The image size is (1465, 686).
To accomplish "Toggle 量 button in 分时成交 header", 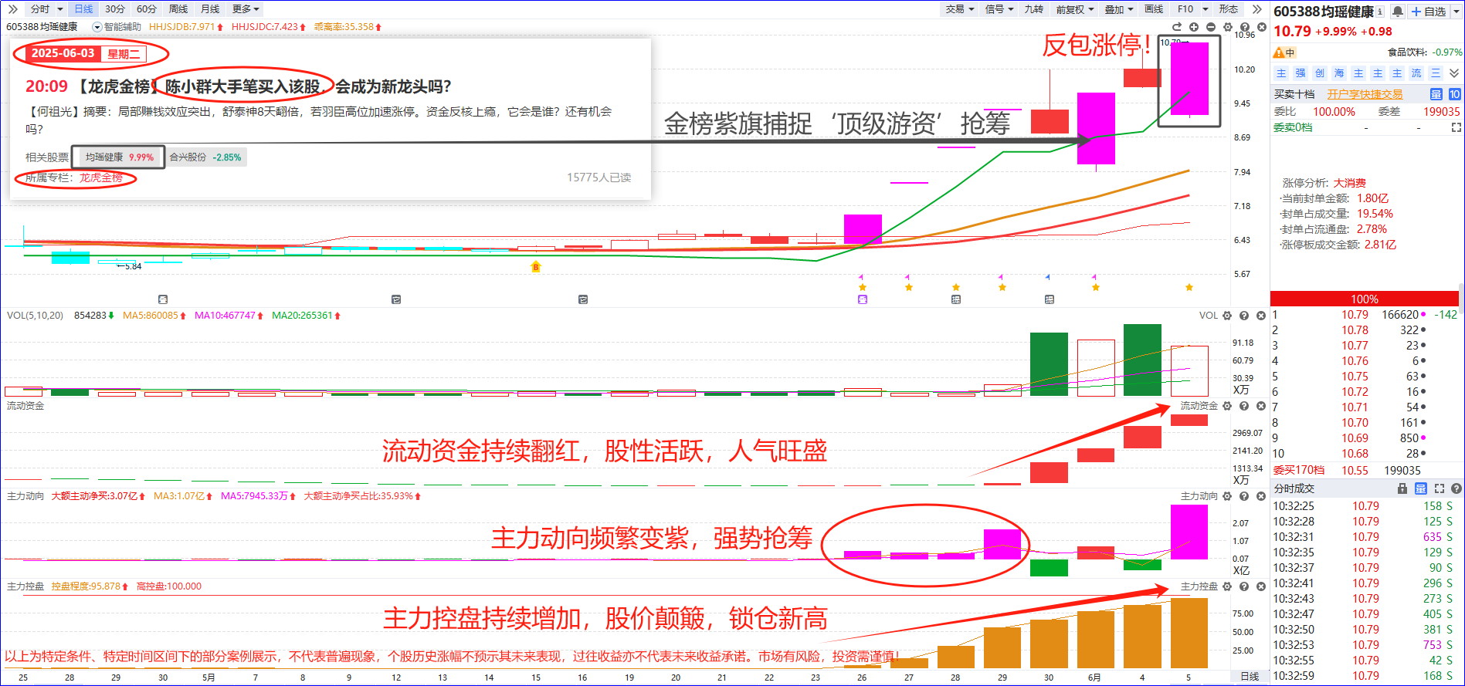I will coord(1420,488).
